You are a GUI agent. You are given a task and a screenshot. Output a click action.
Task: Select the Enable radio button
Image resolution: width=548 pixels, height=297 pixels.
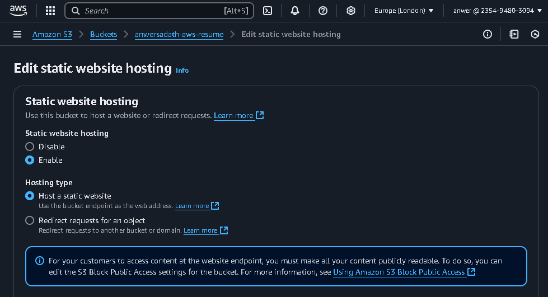point(30,160)
